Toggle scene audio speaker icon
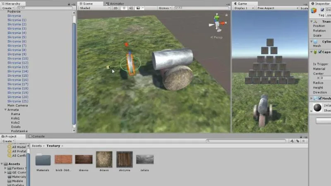The image size is (331, 186). [x=130, y=8]
